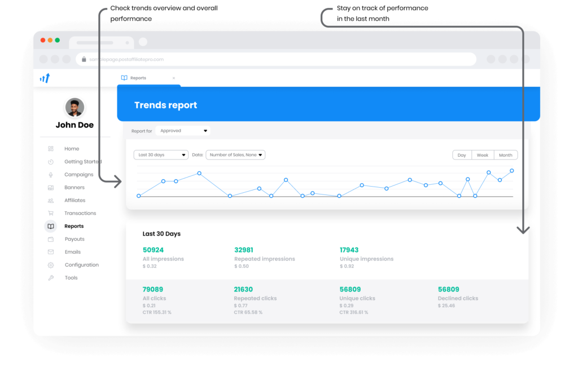Image resolution: width=578 pixels, height=376 pixels.
Task: Click the Banners sidebar icon
Action: coord(51,187)
